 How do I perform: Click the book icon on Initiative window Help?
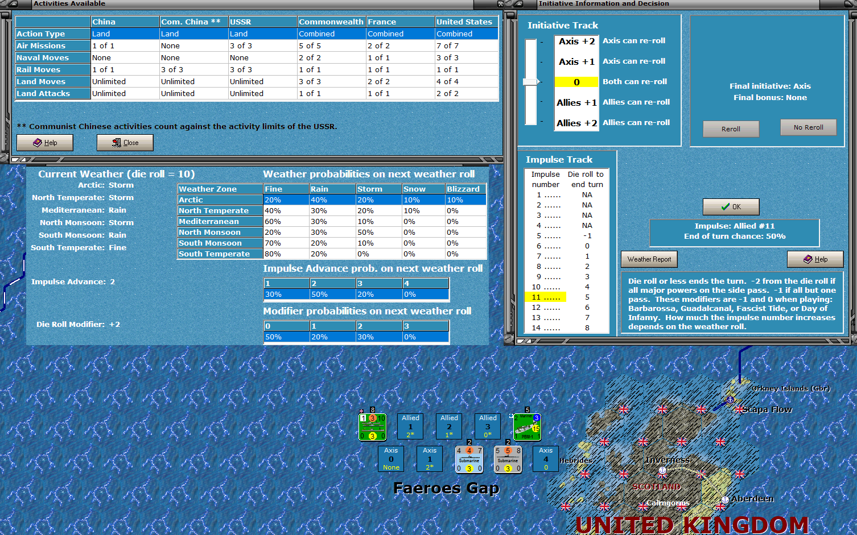(808, 259)
